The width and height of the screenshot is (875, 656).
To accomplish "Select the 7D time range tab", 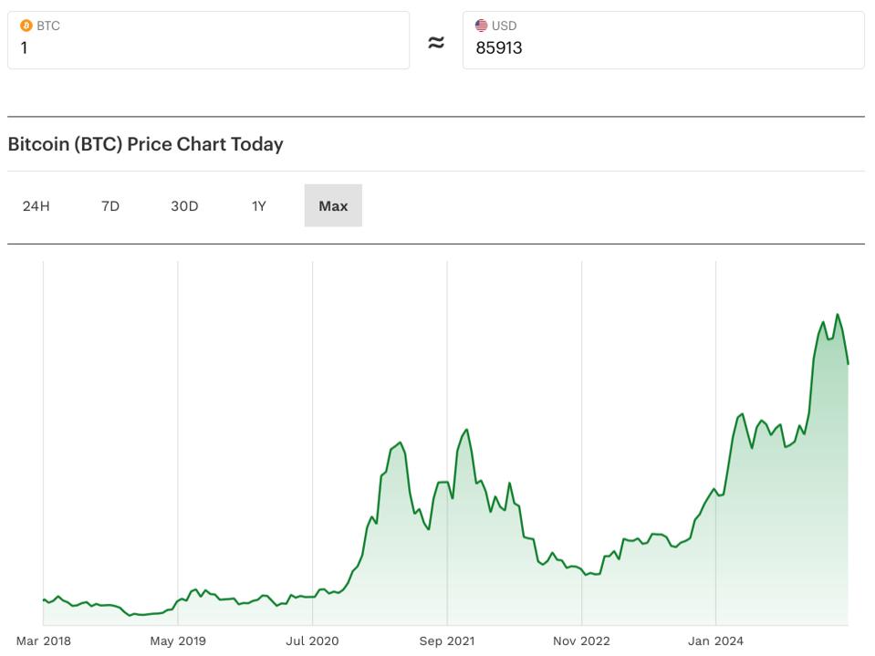I will [x=110, y=205].
